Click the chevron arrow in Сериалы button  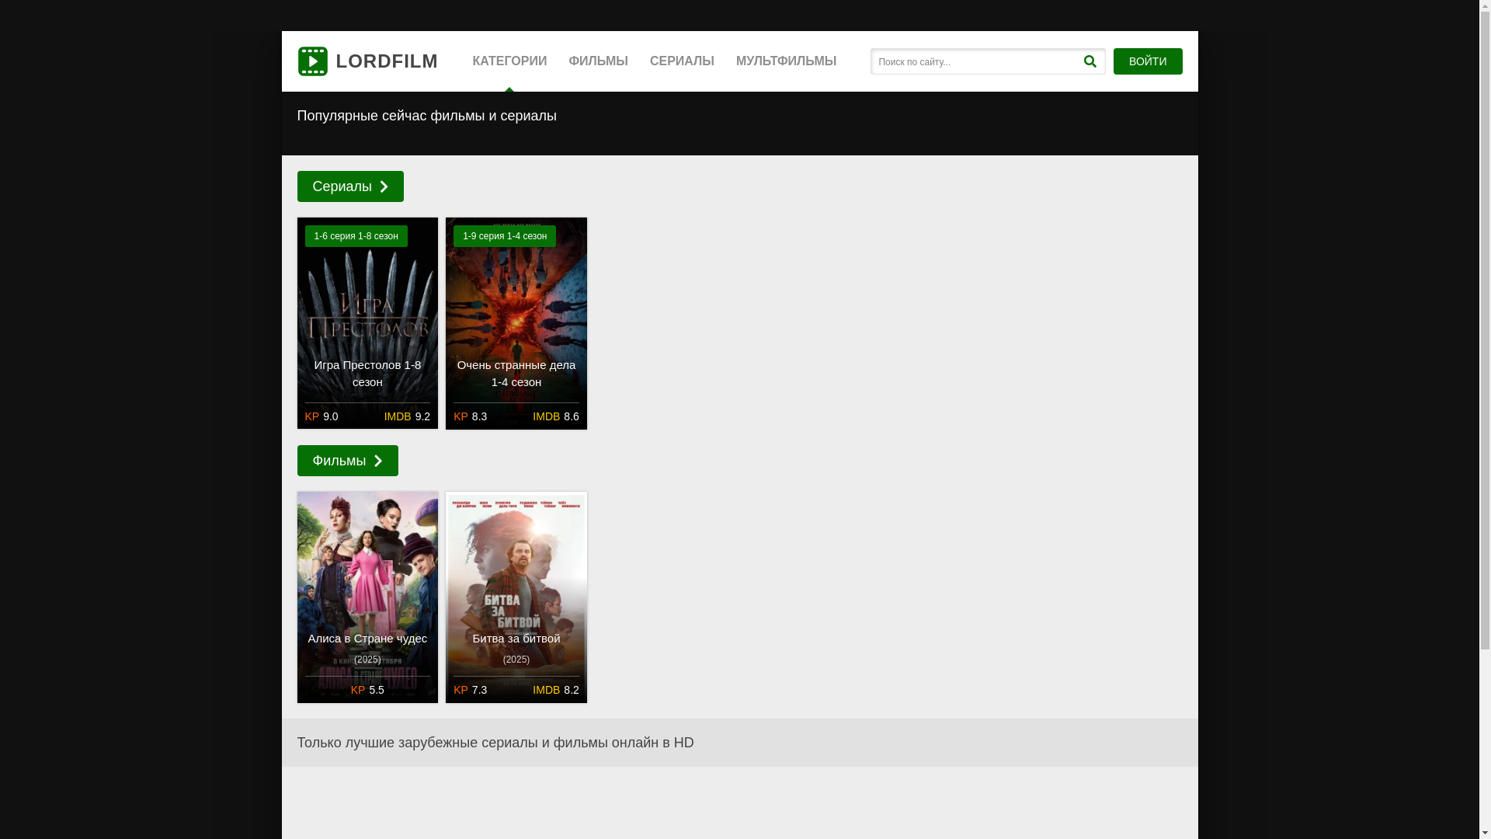click(x=384, y=186)
